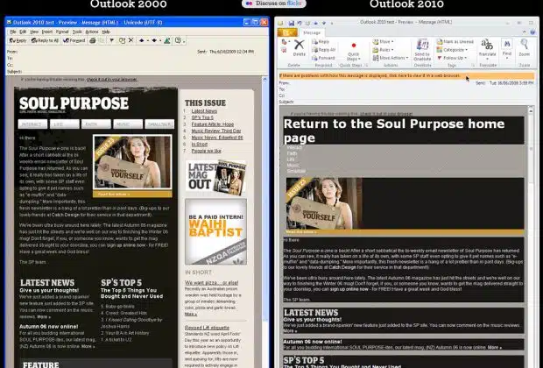Open the Rules dropdown in Outlook 2010 ribbon
This screenshot has width=543, height=368.
click(383, 50)
